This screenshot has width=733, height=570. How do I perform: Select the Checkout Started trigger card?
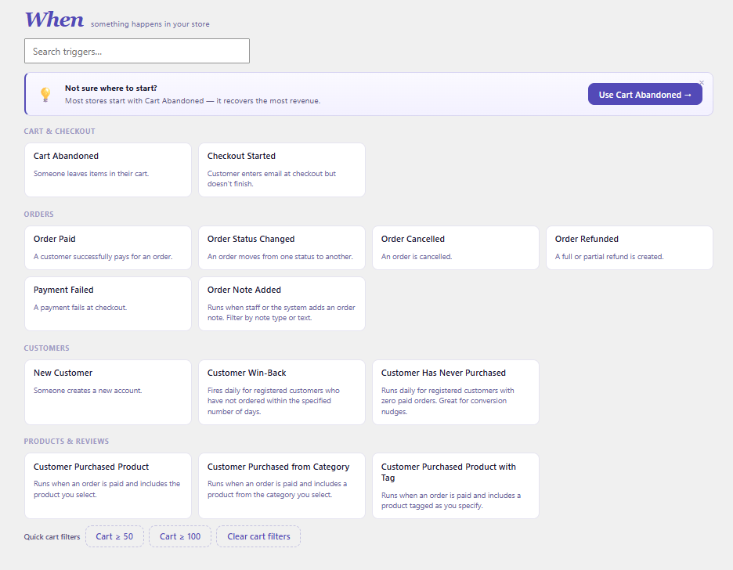coord(282,170)
